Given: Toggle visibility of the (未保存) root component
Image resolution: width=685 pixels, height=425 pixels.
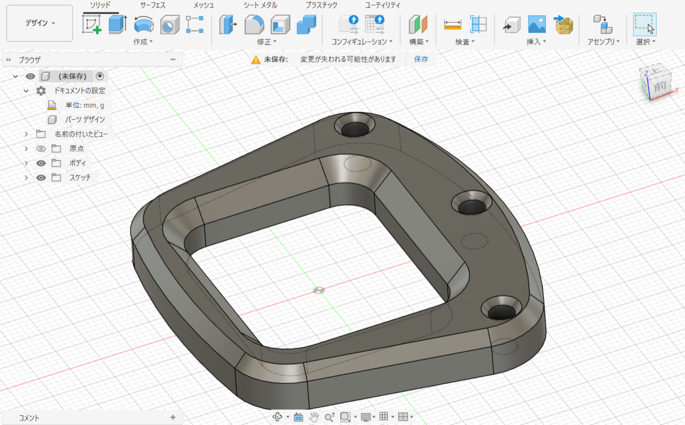Looking at the screenshot, I should 31,76.
